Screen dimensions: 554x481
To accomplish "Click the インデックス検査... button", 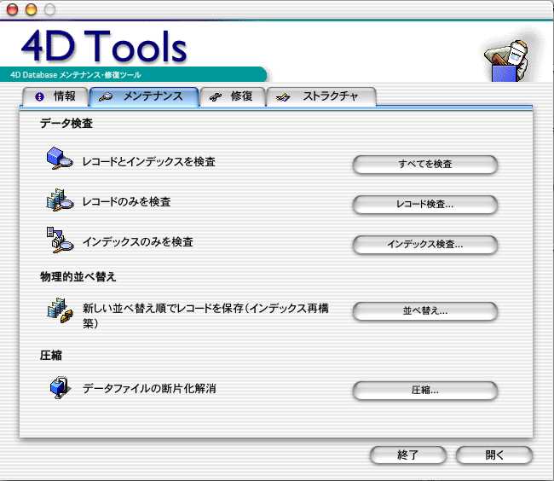I will coord(424,245).
